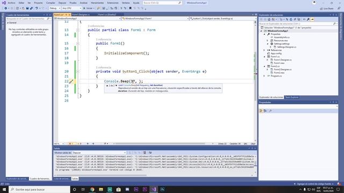Click the Save file toolbar icon
This screenshot has width=344, height=193.
click(x=27, y=9)
